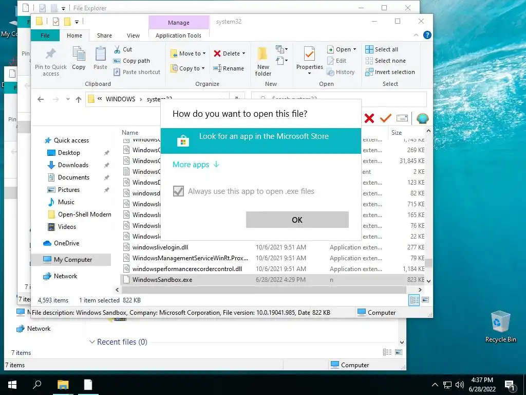The width and height of the screenshot is (526, 395).
Task: Sort by the Size column header
Action: pyautogui.click(x=397, y=132)
